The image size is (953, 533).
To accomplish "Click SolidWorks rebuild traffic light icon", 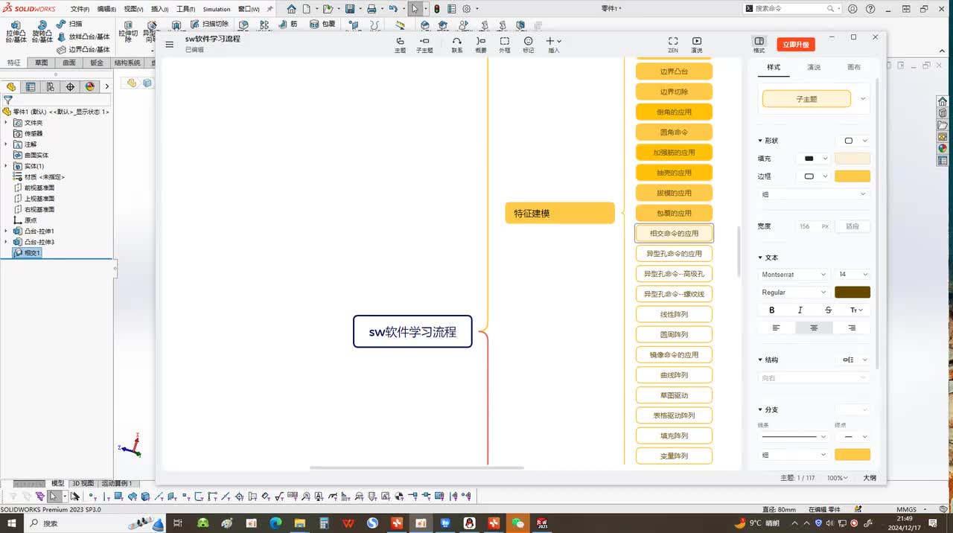I will pos(437,9).
